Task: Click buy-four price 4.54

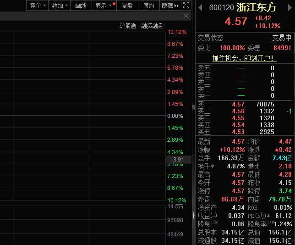Action: (x=238, y=125)
